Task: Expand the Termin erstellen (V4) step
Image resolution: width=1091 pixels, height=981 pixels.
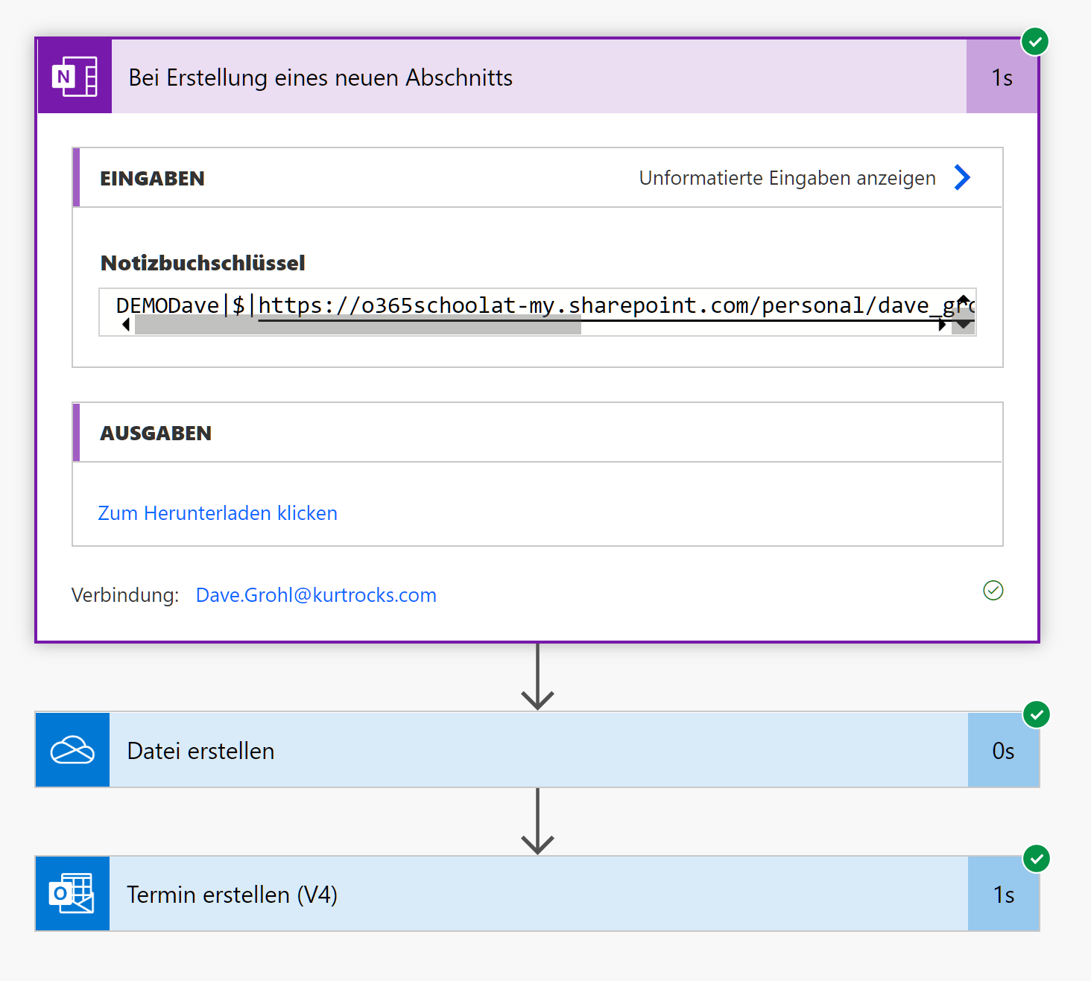Action: point(539,894)
